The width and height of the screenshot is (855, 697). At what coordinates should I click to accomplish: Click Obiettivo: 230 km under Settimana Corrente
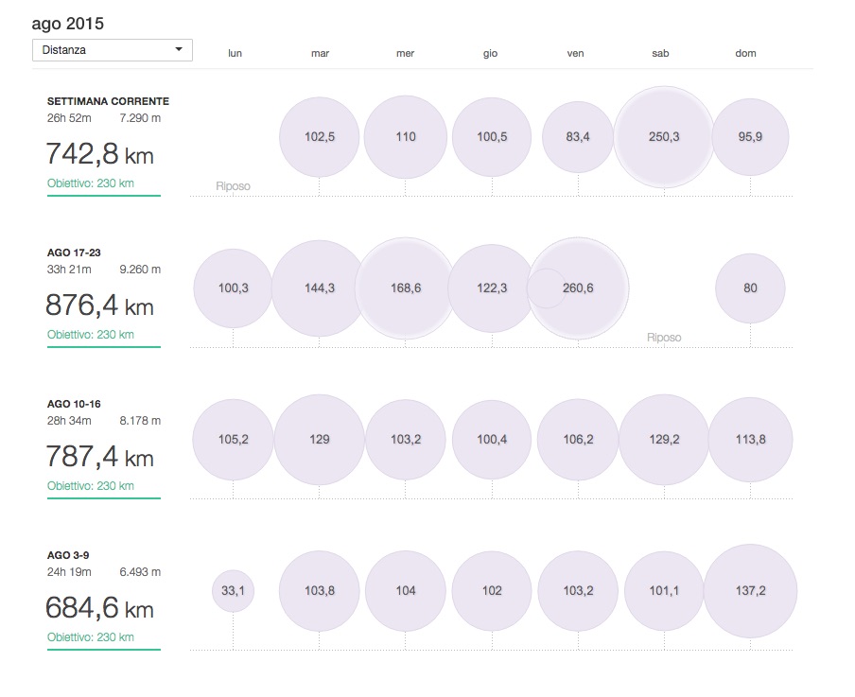pos(91,183)
